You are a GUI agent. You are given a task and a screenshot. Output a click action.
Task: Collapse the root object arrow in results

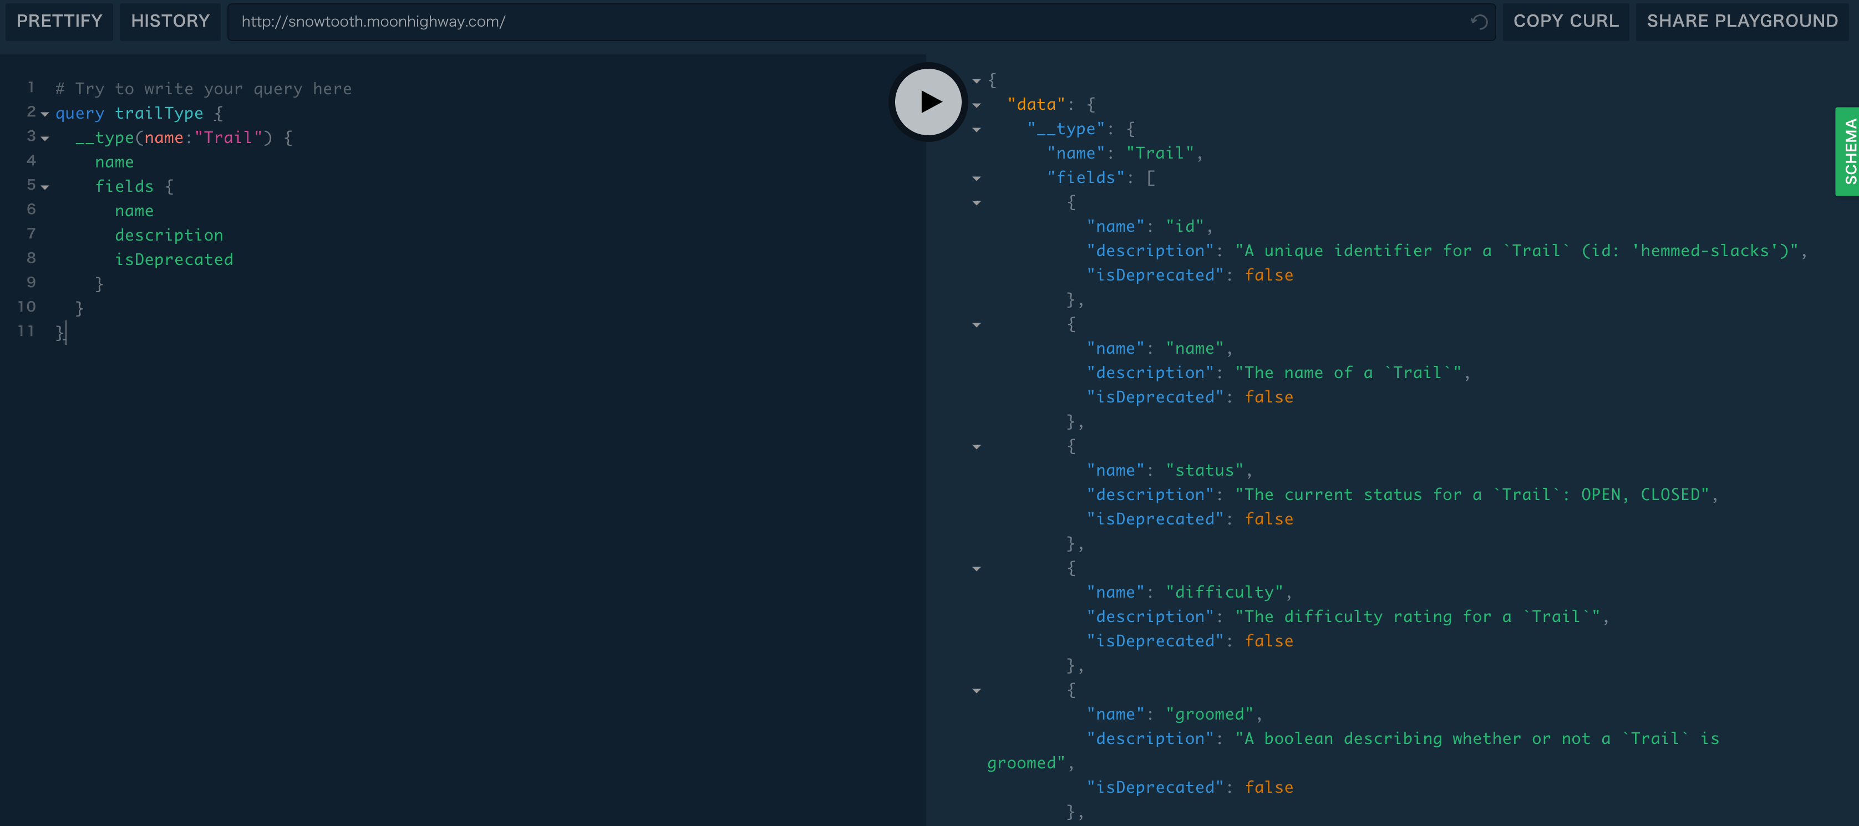(x=977, y=81)
